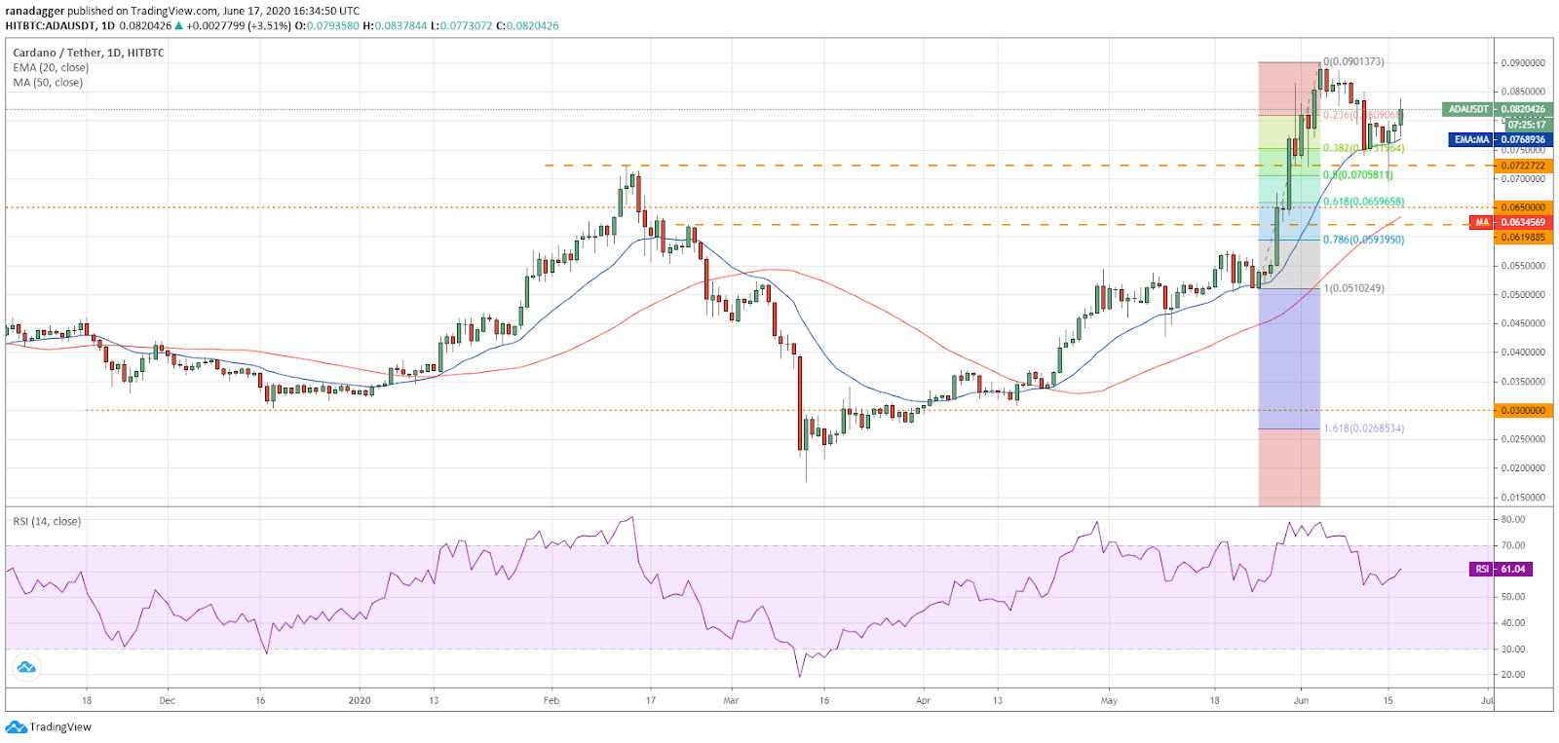Click the 30.00 RSI axis value

pyautogui.click(x=1513, y=649)
